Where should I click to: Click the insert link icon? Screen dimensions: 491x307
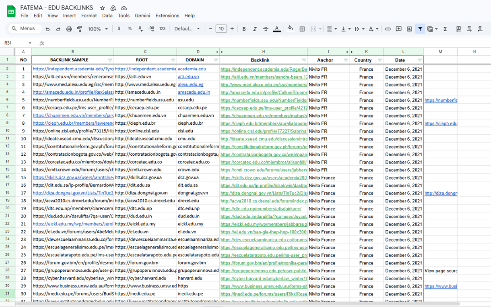(x=388, y=29)
